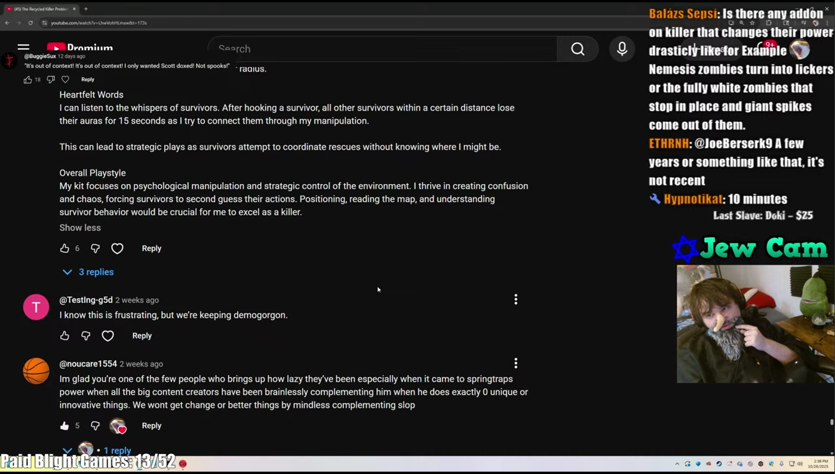Click the tray microphone icon
The height and width of the screenshot is (474, 835).
tap(781, 464)
